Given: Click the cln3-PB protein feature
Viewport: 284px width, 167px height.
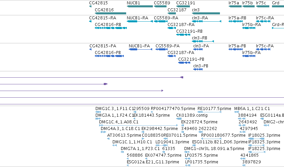Looking at the screenshot, I should (198, 69).
